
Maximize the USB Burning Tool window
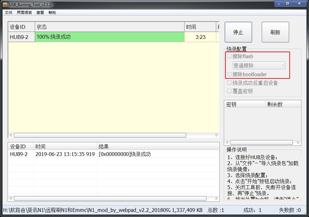(287, 3)
